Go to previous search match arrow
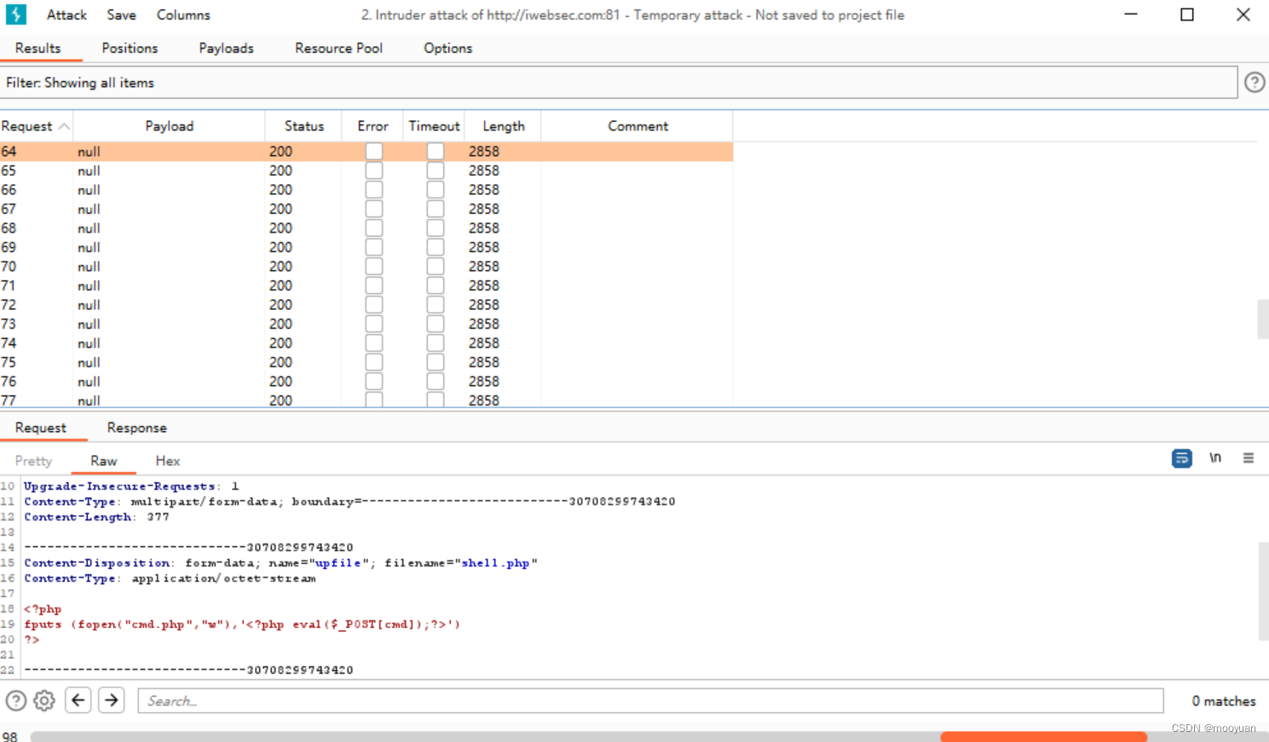 78,700
